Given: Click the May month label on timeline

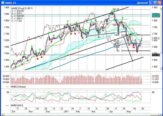Looking at the screenshot, I should [x=129, y=111].
